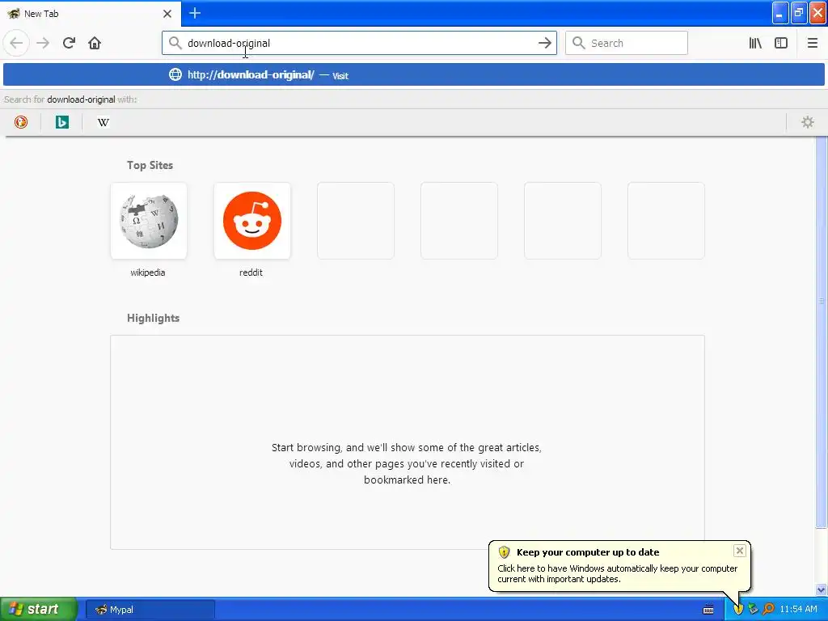Search with Bing engine icon
Image resolution: width=828 pixels, height=621 pixels.
point(62,122)
